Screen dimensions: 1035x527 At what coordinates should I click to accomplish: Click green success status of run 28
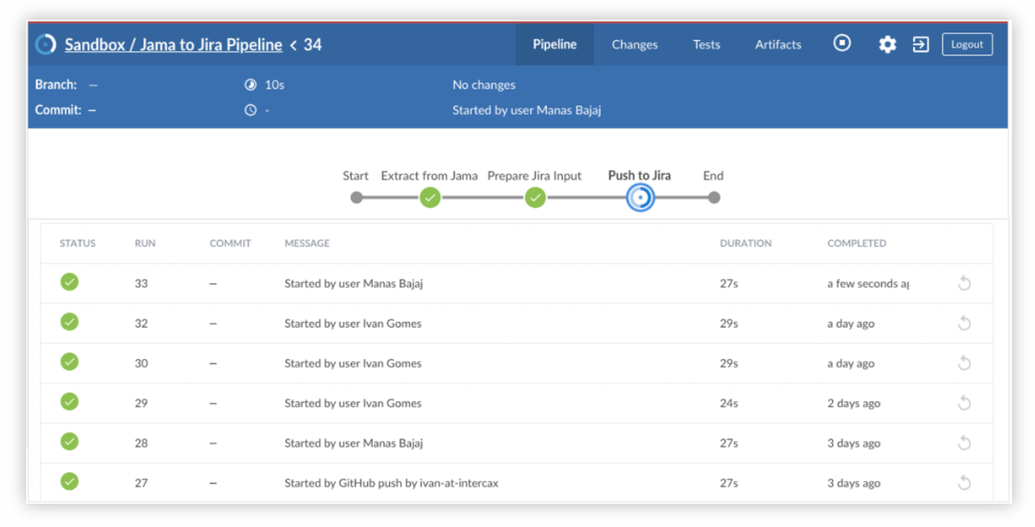tap(69, 442)
